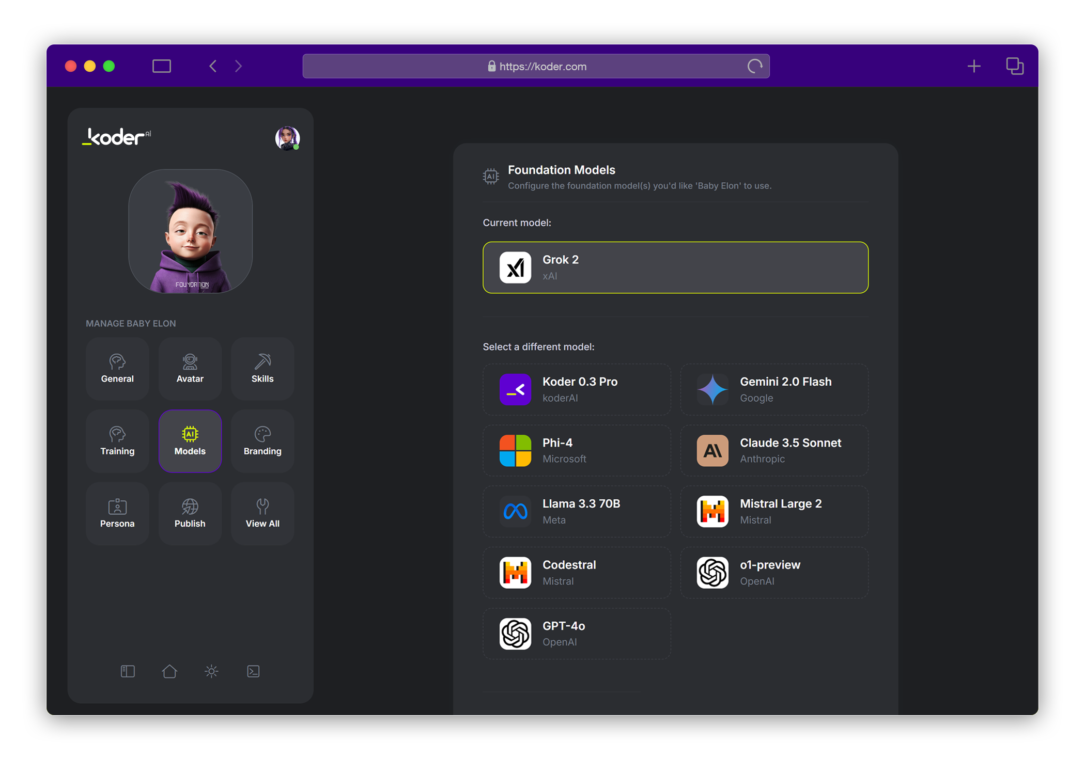This screenshot has height=758, width=1085.
Task: Select the Koder 0.3 Pro model
Action: (x=577, y=389)
